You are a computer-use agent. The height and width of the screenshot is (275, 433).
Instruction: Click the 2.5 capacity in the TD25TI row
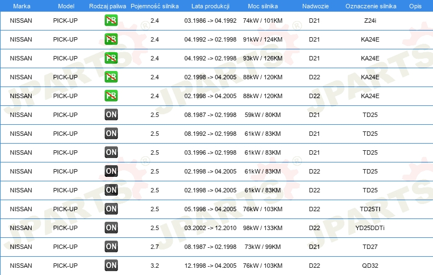click(x=154, y=209)
